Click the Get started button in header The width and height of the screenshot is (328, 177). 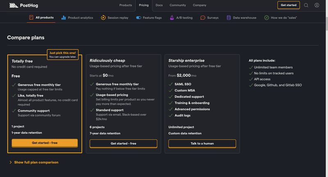[x=289, y=5]
